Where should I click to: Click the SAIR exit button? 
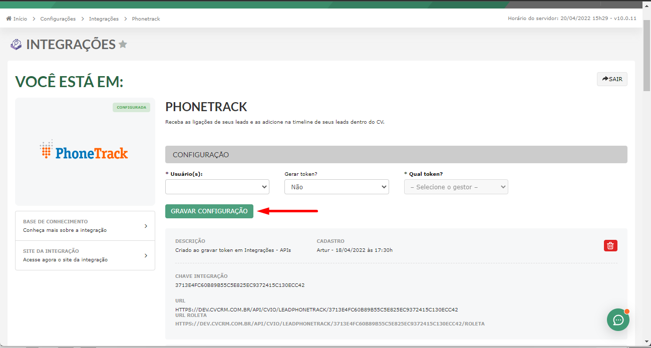tap(612, 79)
